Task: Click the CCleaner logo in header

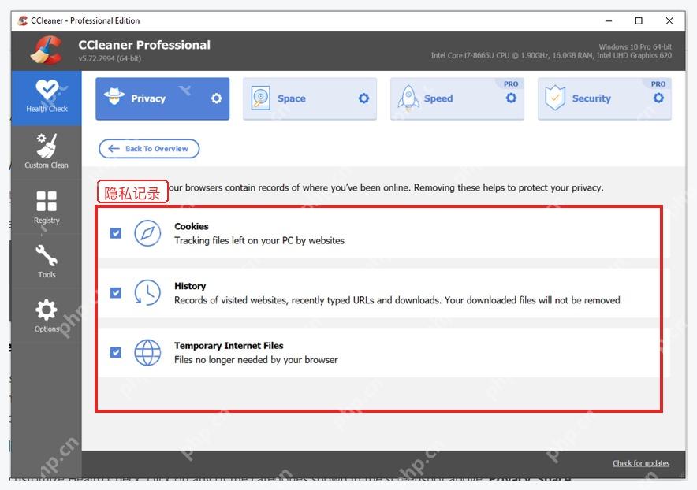Action: (47, 50)
